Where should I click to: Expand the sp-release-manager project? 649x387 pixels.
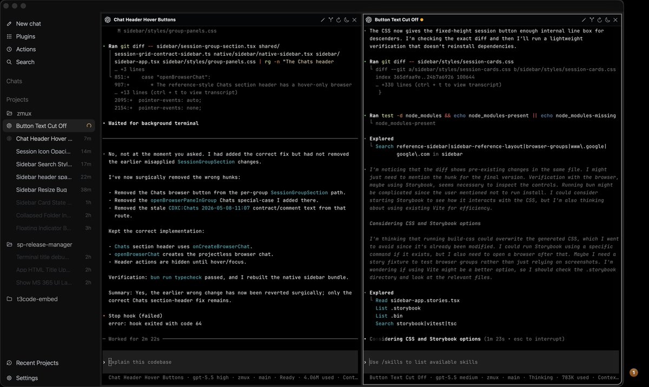pyautogui.click(x=44, y=245)
